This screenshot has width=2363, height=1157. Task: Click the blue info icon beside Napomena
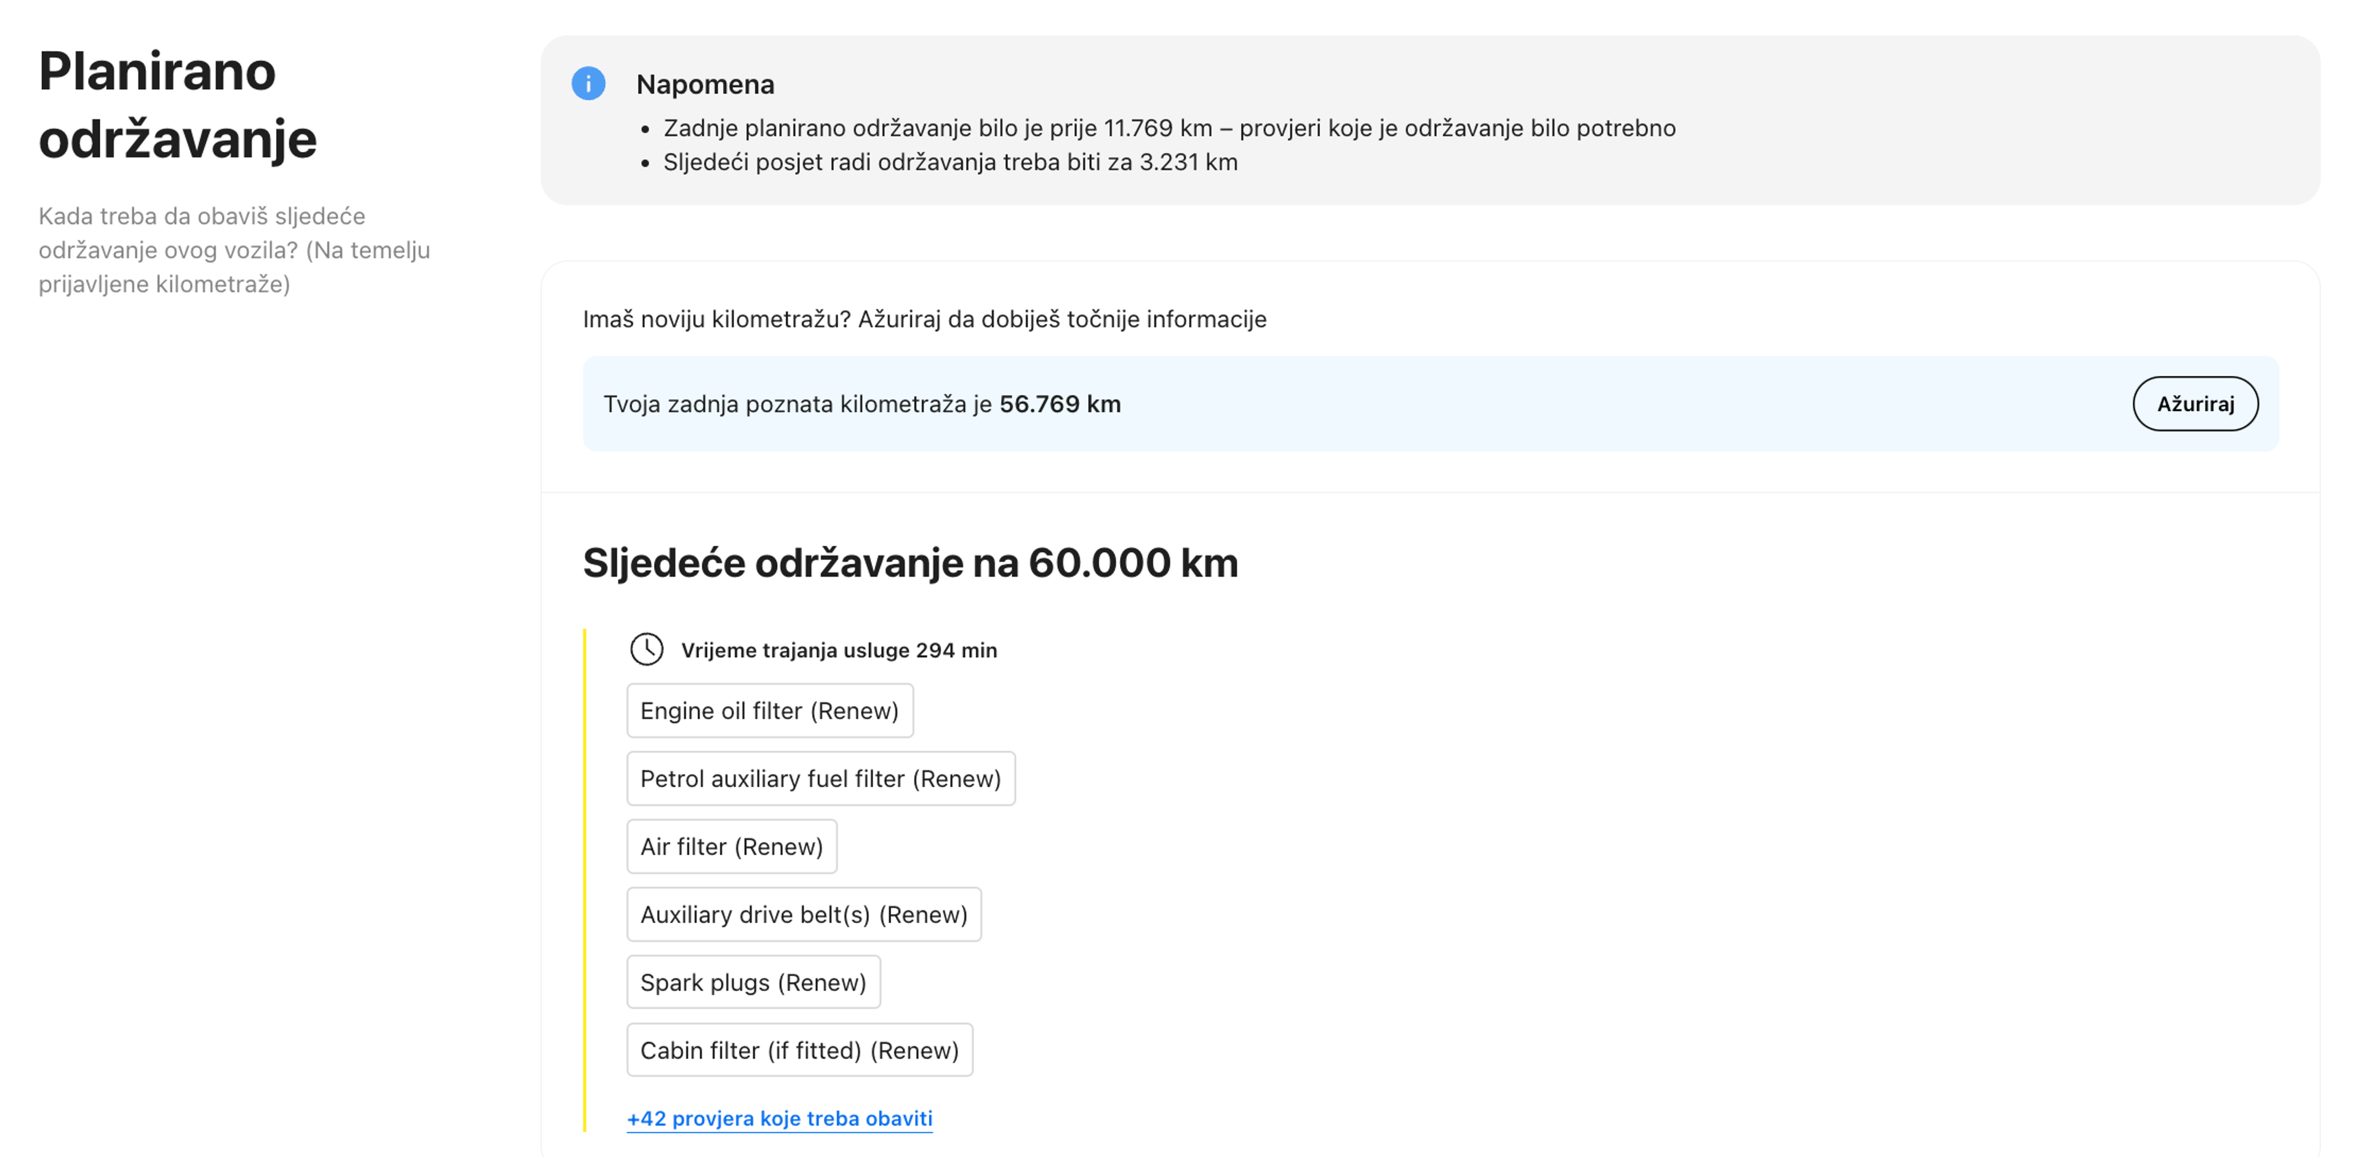(x=588, y=84)
